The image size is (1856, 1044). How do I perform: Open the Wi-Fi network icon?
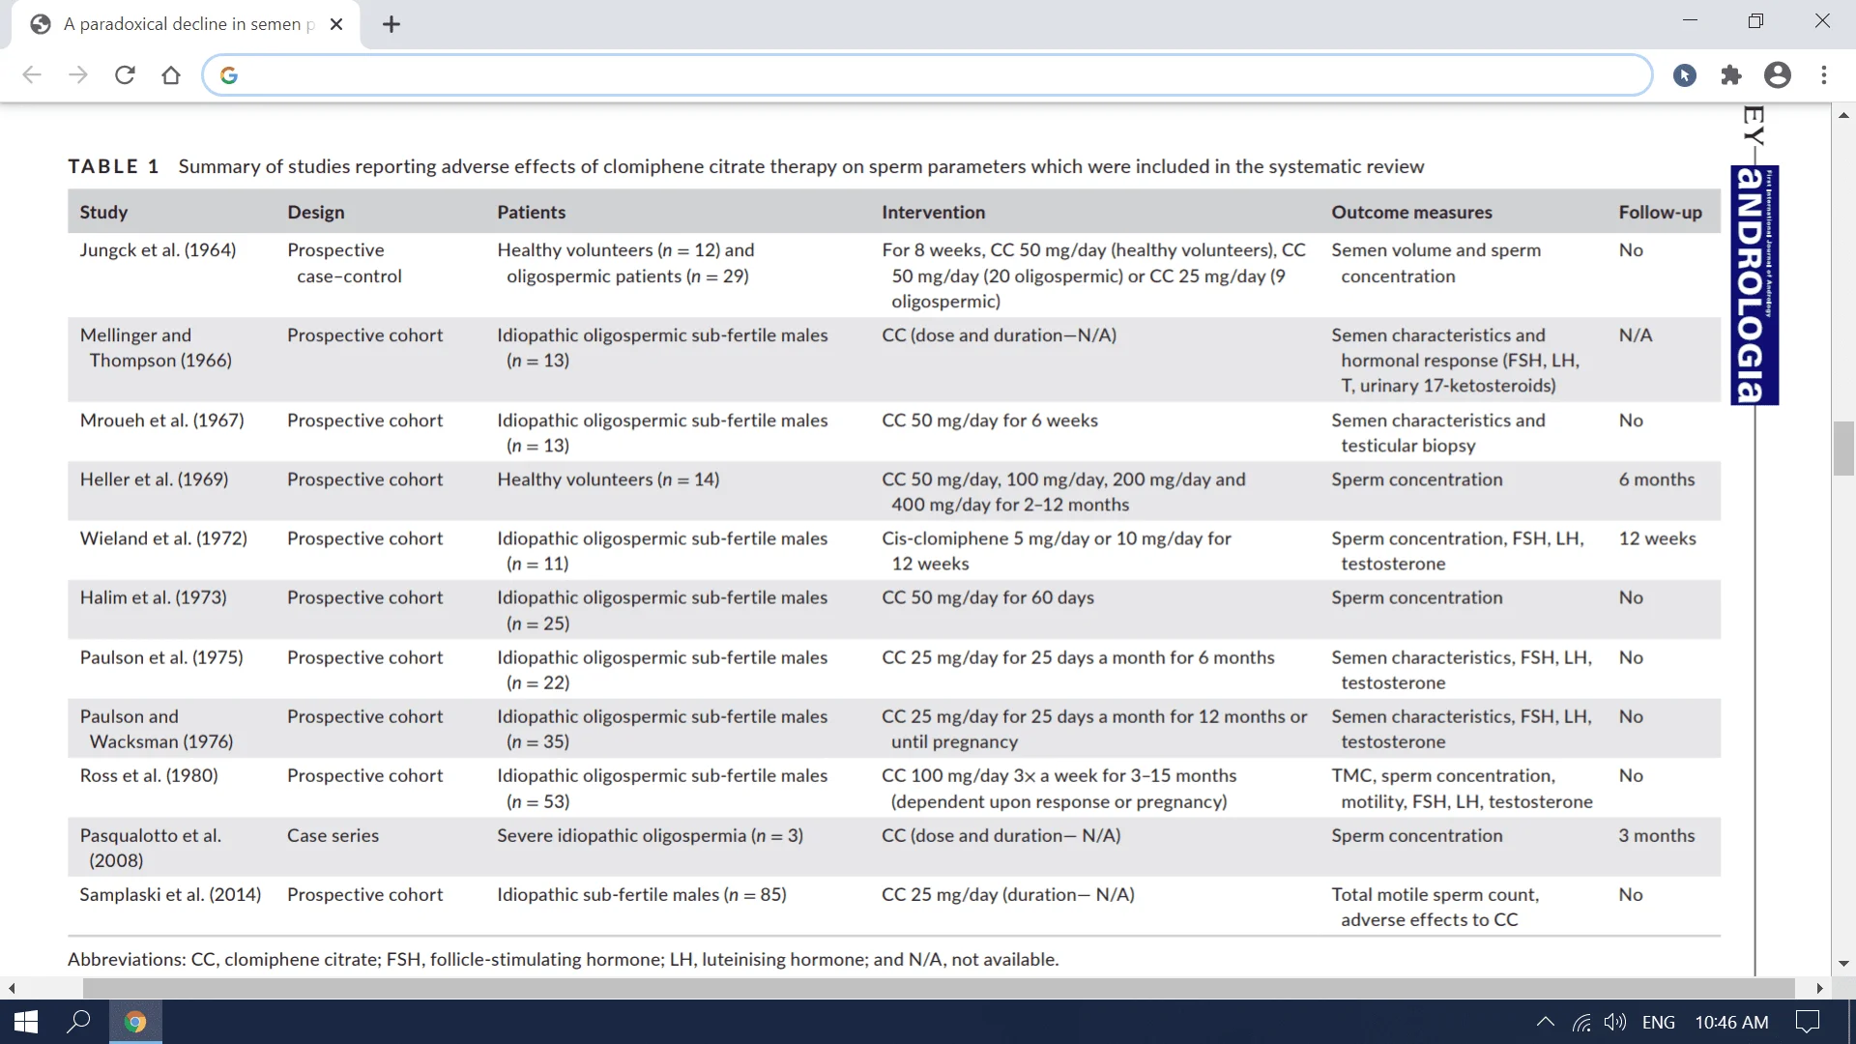pyautogui.click(x=1581, y=1022)
